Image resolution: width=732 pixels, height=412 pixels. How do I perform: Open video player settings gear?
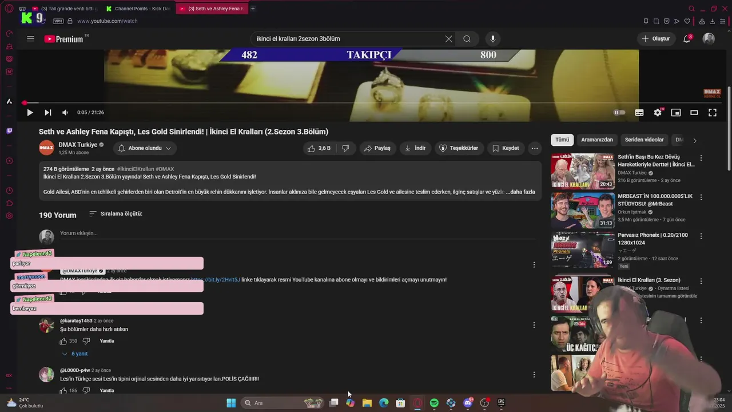coord(658,113)
